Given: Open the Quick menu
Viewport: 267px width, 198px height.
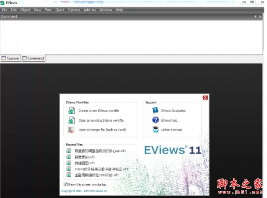Looking at the screenshot, I should [x=60, y=10].
